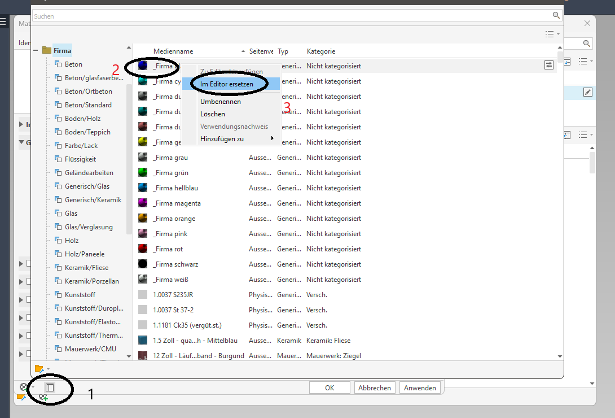Click the tree panel's scroll-up arrow
This screenshot has width=615, height=418.
coord(129,47)
